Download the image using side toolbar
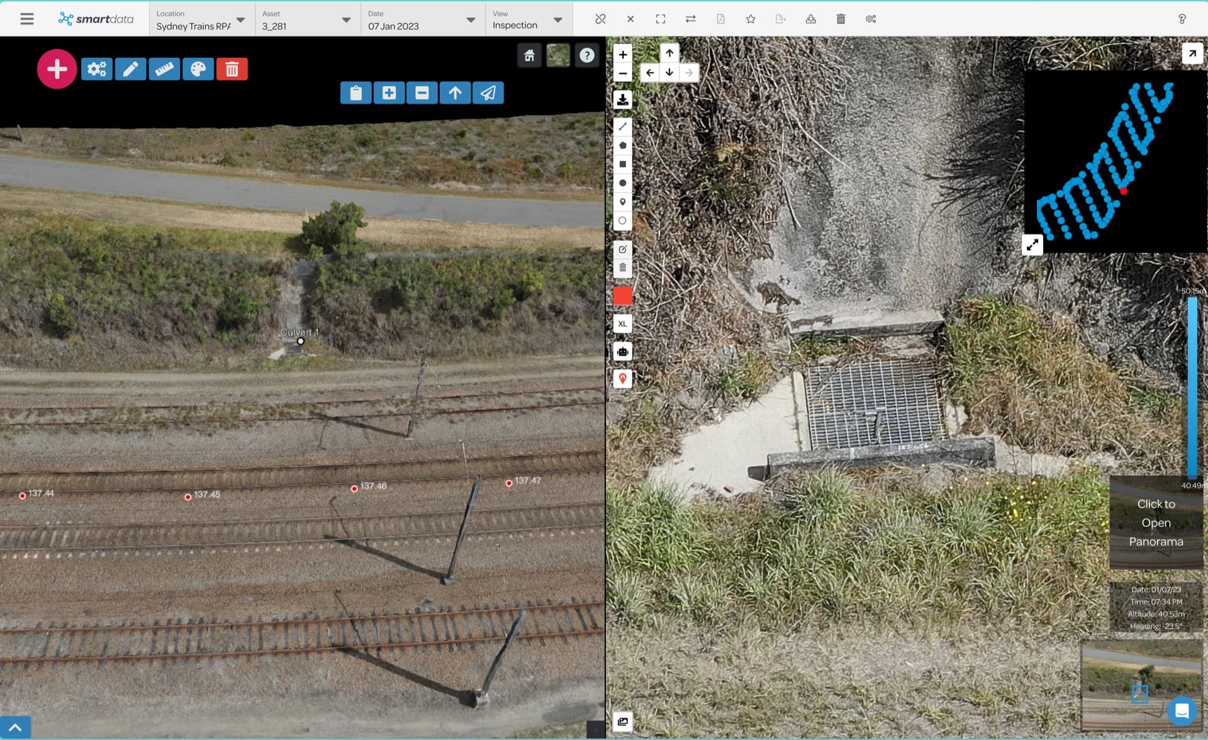 [x=623, y=99]
